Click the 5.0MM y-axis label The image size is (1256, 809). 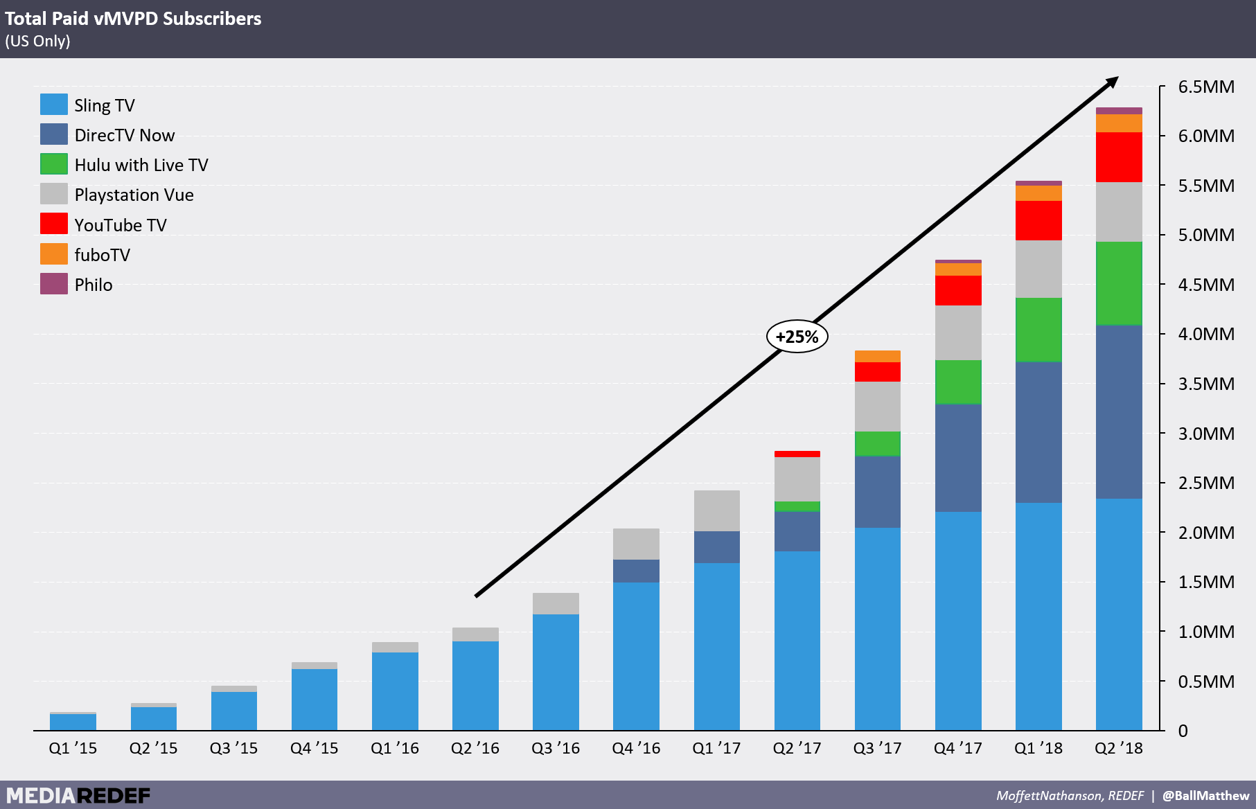click(1206, 235)
